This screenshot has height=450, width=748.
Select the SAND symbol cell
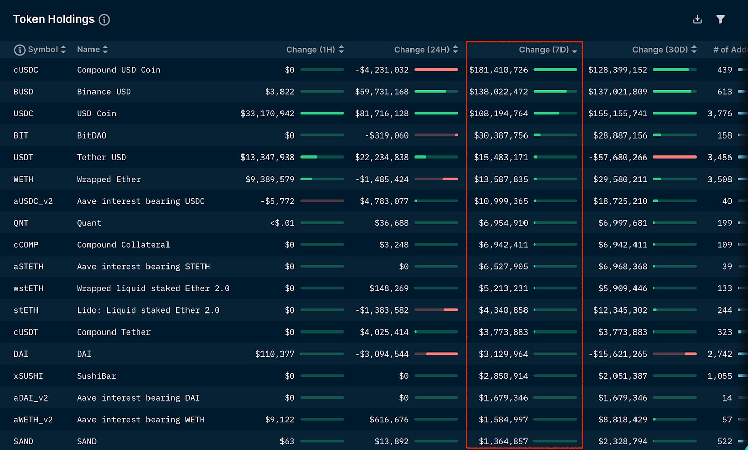(x=24, y=442)
